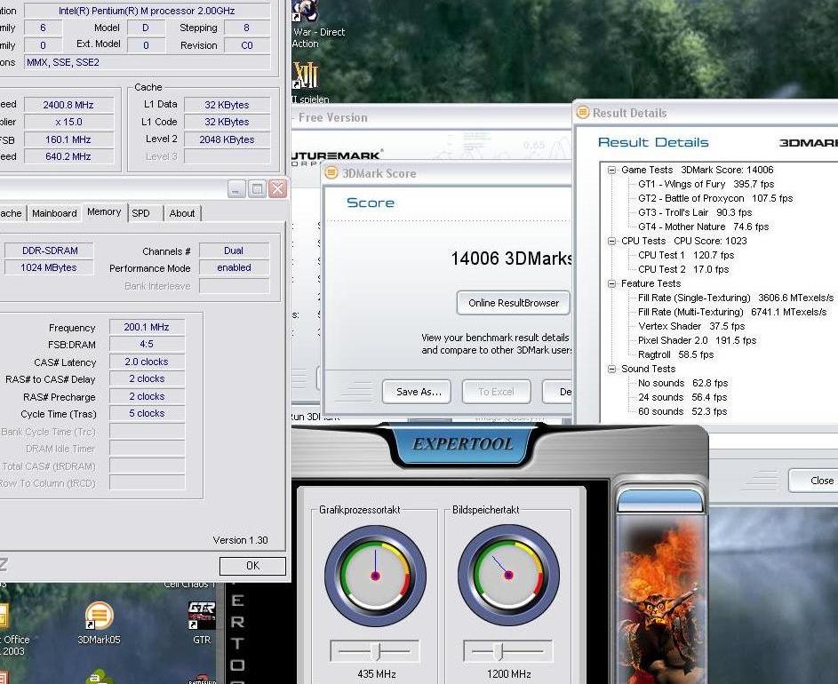The height and width of the screenshot is (684, 838).
Task: Collapse the Feature Tests tree node
Action: pyautogui.click(x=611, y=283)
